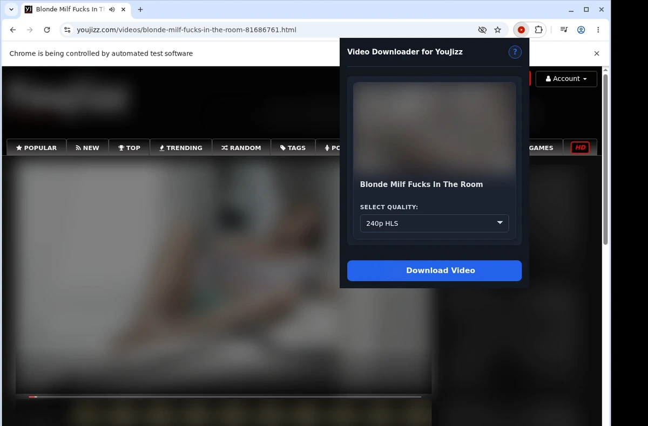Screen dimensions: 648x426
Task: Click the red Video Downloader extension icon
Action: 521,30
